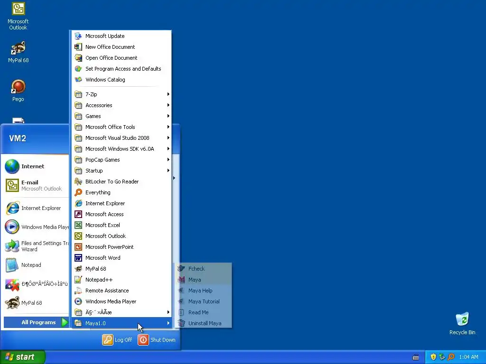Launch Microsoft PowerPoint icon
Screen dimensions: 486x364
tap(78, 246)
